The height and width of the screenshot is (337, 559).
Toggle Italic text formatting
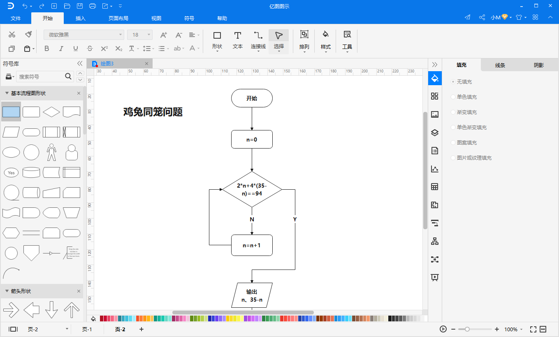(61, 49)
